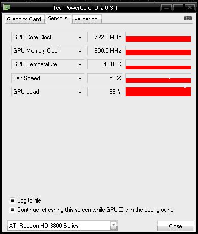Image resolution: width=198 pixels, height=234 pixels.
Task: Open the GPU Temperature sensor dropdown
Action: coord(80,65)
